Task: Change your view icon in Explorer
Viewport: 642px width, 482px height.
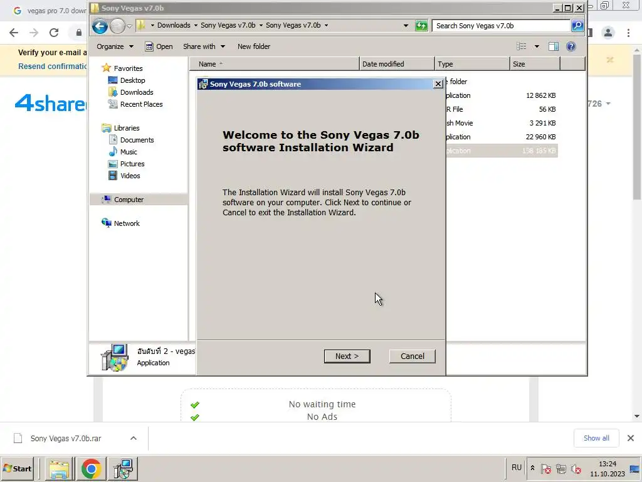Action: click(x=521, y=46)
